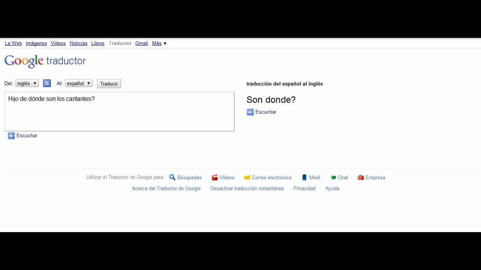Click the Google traductor logo

(x=45, y=61)
